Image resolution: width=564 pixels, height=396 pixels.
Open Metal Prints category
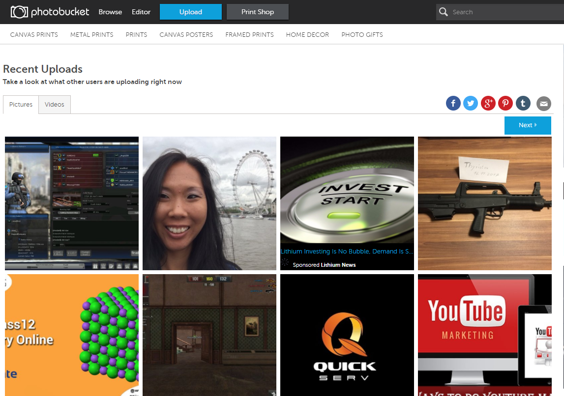(x=92, y=34)
